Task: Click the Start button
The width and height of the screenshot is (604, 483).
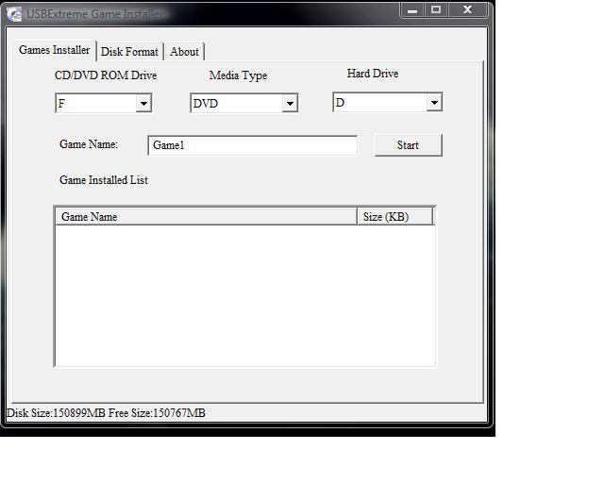Action: 409,145
